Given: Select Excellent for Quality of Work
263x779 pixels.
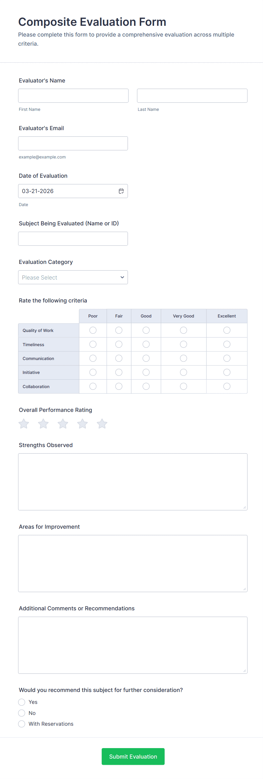Looking at the screenshot, I should click(227, 330).
